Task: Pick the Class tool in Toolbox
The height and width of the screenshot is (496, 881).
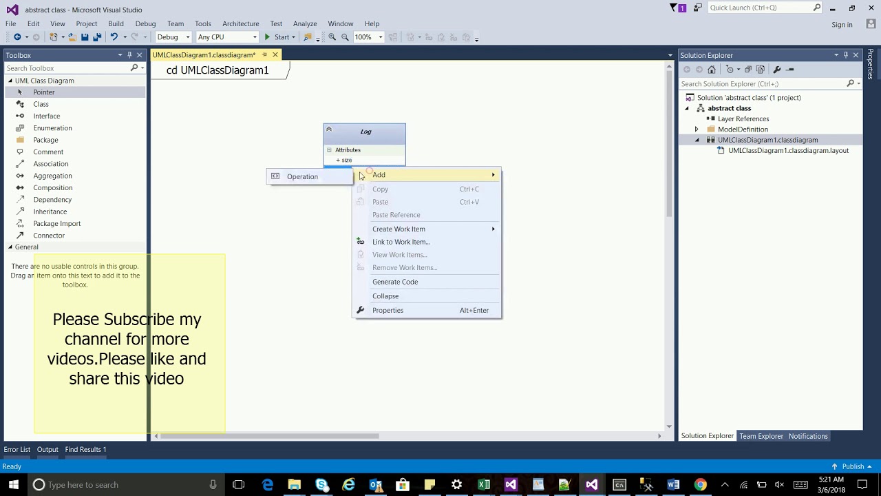Action: pos(41,104)
